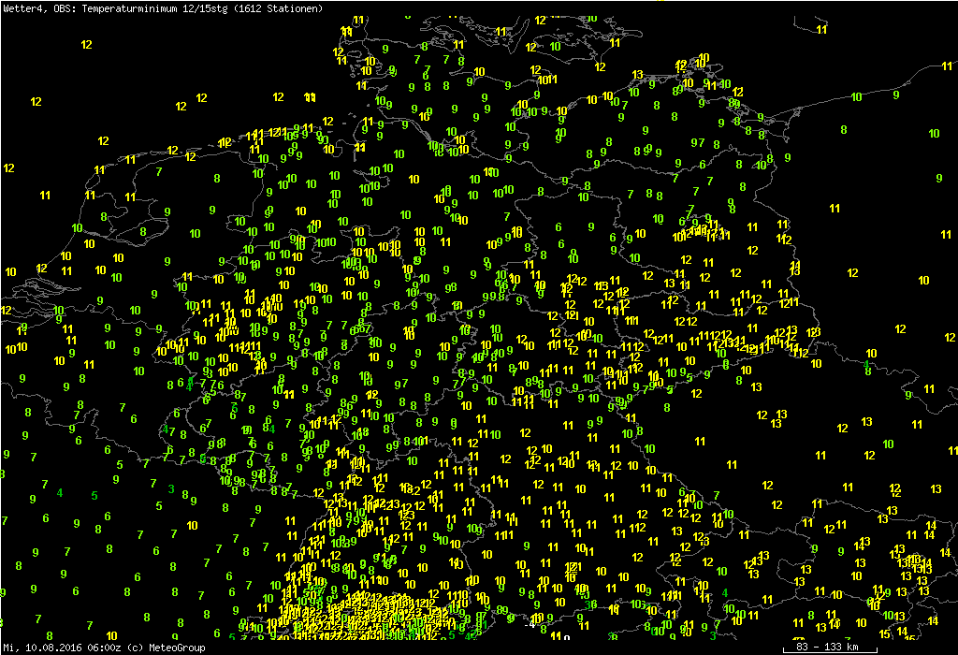Select dark green "4" beside the dark green "5"

(60, 493)
